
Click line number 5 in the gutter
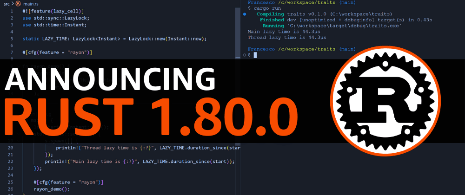(x=12, y=39)
